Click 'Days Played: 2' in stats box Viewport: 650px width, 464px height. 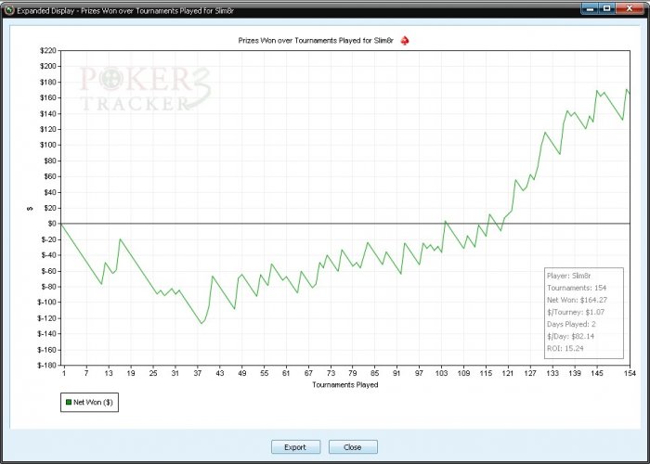571,324
